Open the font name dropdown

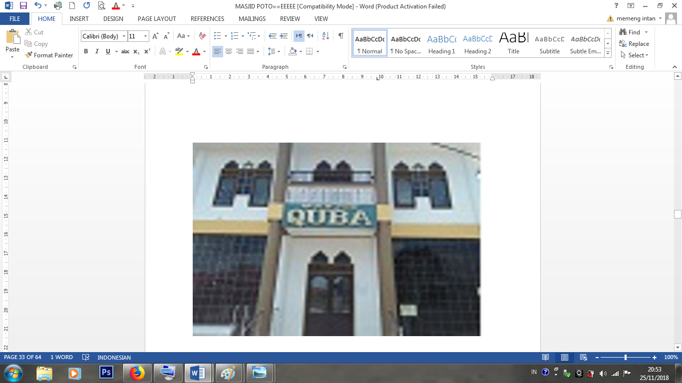pos(124,36)
